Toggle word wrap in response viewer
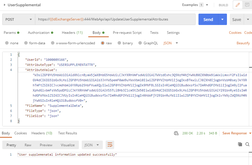The width and height of the screenshot is (252, 165). pyautogui.click(x=110, y=145)
